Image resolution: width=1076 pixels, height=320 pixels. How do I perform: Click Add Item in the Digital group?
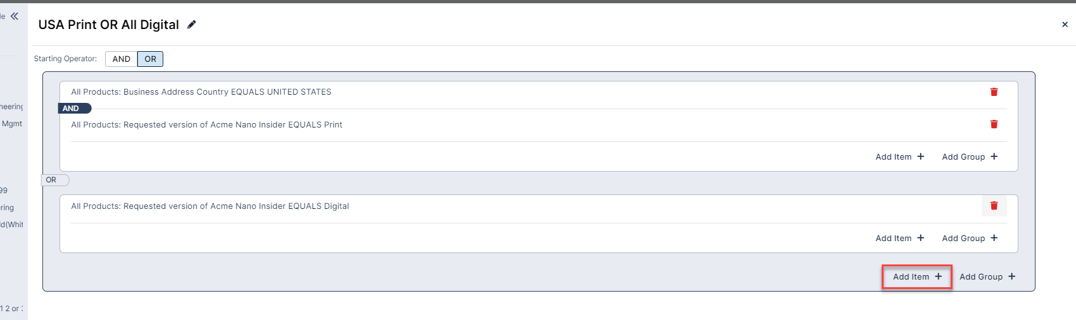coord(899,238)
